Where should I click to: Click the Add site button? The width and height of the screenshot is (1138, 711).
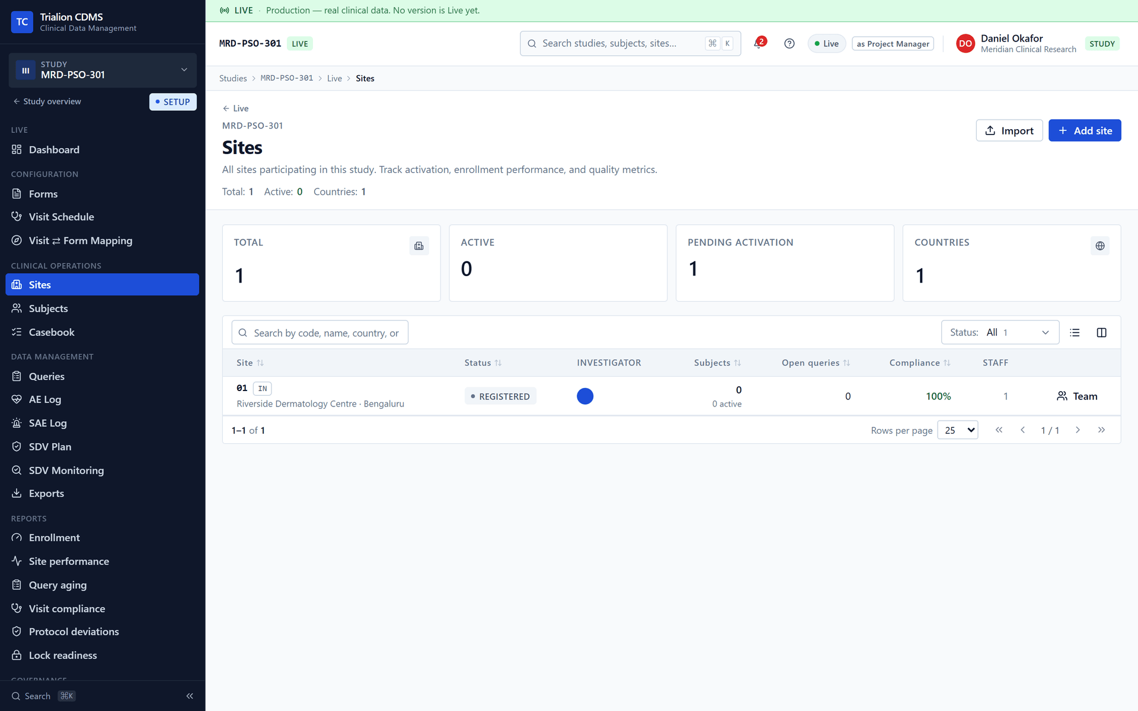click(x=1085, y=130)
